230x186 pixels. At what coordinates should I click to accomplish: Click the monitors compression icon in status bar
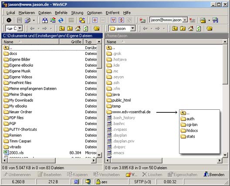click(x=88, y=182)
